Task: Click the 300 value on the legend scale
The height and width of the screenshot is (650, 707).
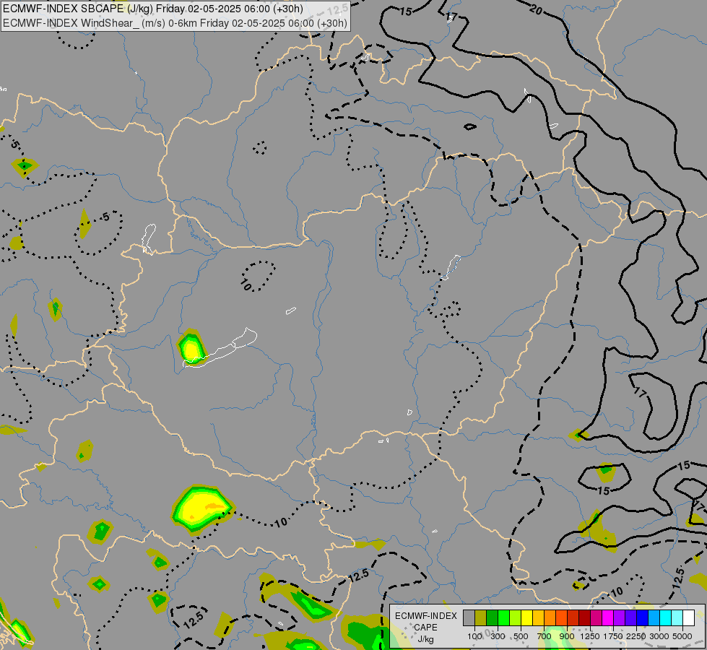Action: point(498,636)
